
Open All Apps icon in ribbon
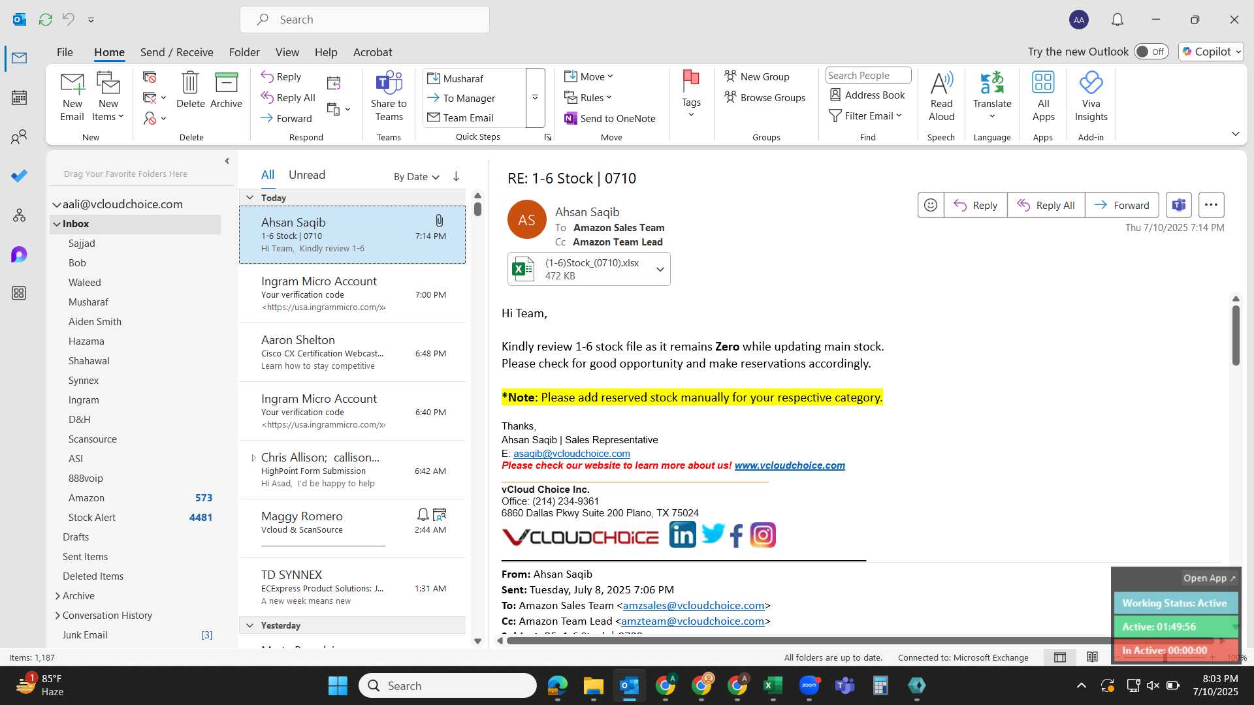coord(1043,97)
